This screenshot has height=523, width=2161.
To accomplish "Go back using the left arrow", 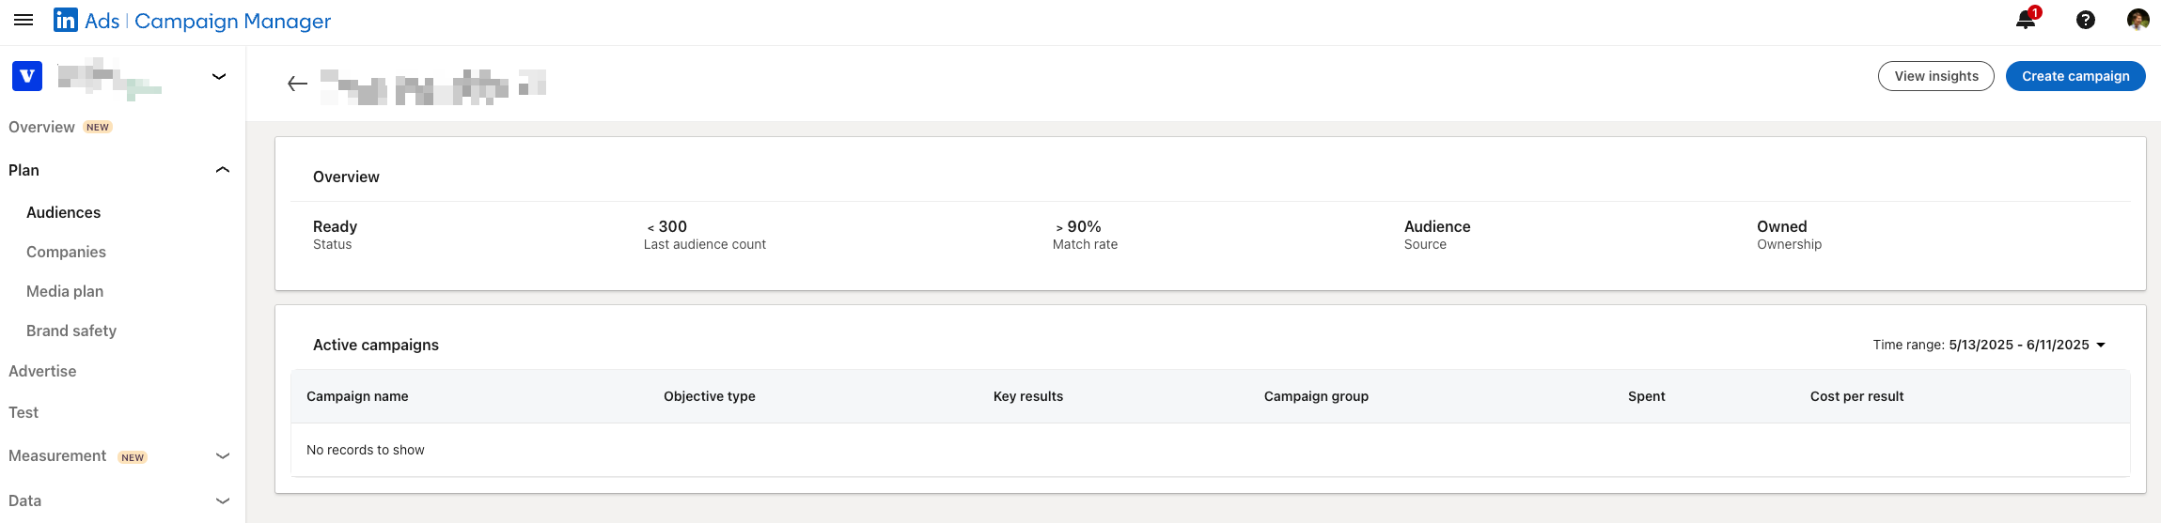I will 297,84.
